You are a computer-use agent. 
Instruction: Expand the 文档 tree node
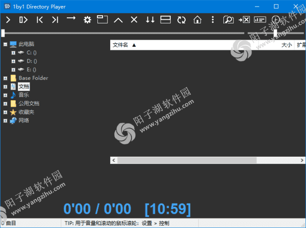(5, 87)
